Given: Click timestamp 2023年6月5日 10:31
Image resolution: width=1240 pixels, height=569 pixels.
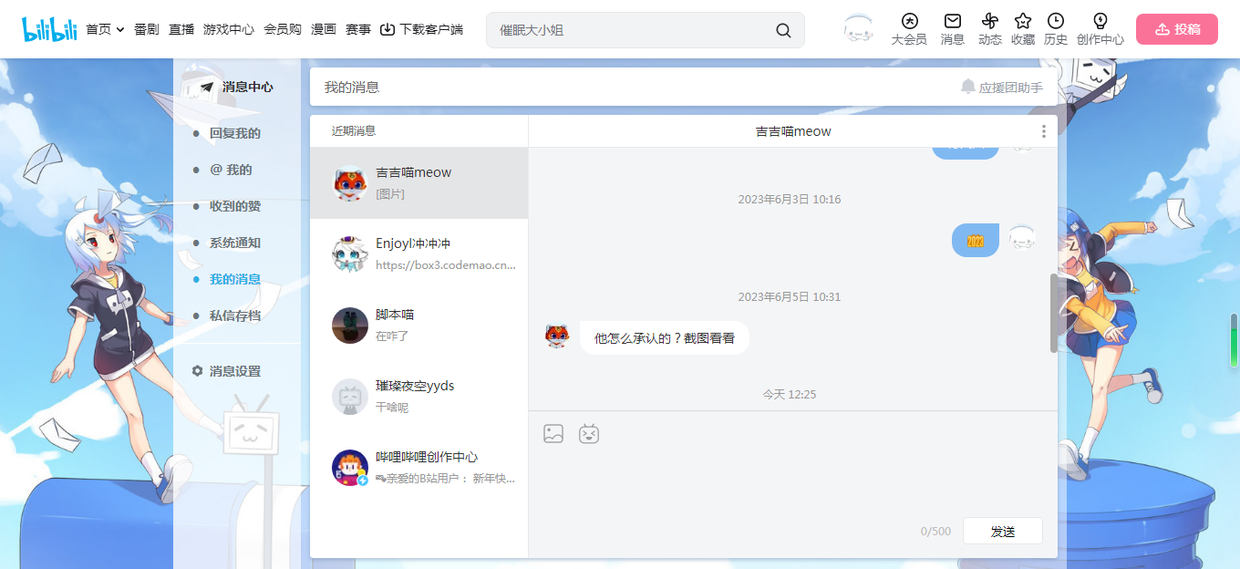Looking at the screenshot, I should 790,296.
